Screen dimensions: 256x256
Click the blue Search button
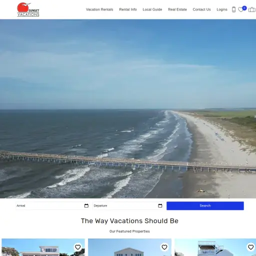[205, 205]
